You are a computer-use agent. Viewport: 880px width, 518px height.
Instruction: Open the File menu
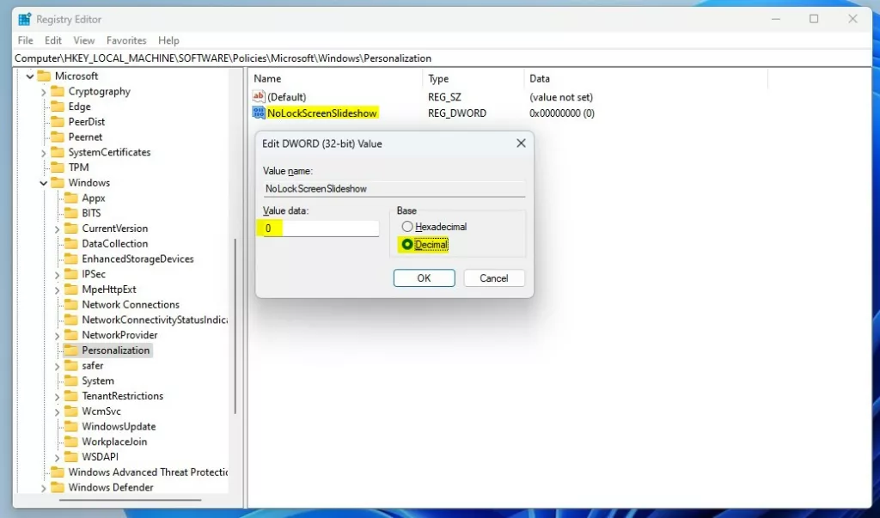[x=25, y=40]
